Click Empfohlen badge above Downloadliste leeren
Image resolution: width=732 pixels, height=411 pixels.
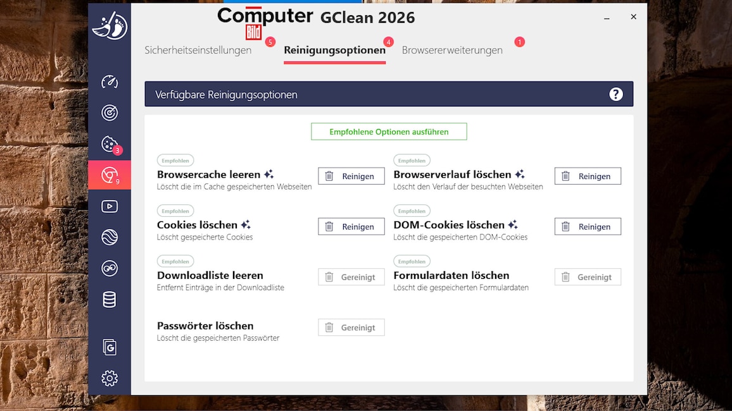(175, 261)
